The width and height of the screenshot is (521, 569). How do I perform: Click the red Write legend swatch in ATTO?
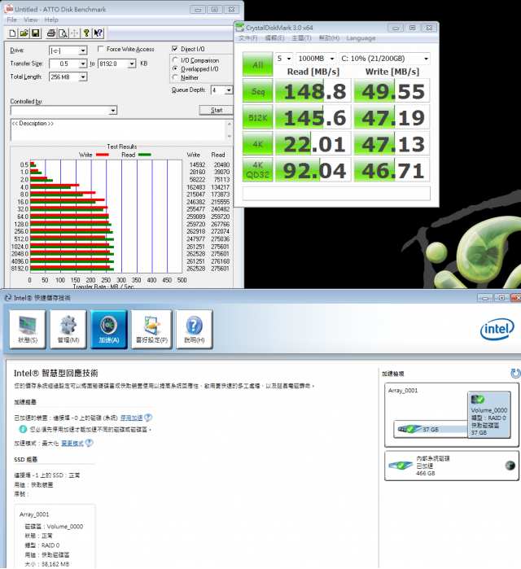point(103,155)
